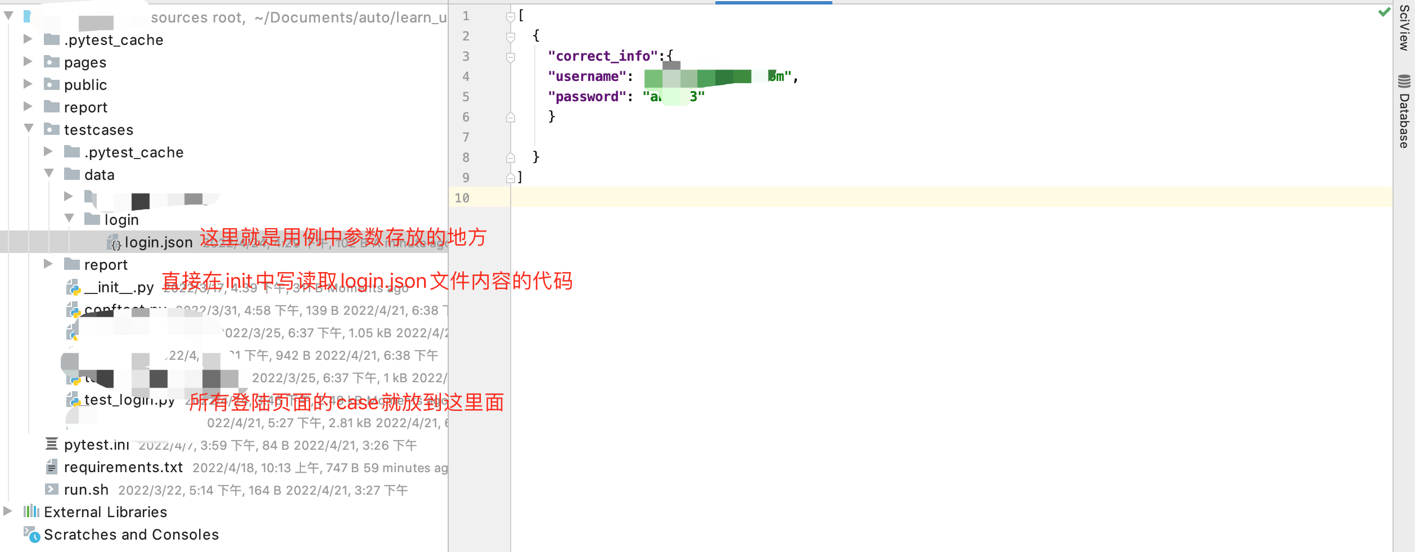The width and height of the screenshot is (1415, 552).
Task: Select the pages folder label
Action: [x=85, y=62]
